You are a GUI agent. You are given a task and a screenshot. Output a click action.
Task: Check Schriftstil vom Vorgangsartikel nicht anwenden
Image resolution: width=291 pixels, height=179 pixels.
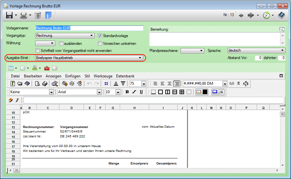coord(38,51)
